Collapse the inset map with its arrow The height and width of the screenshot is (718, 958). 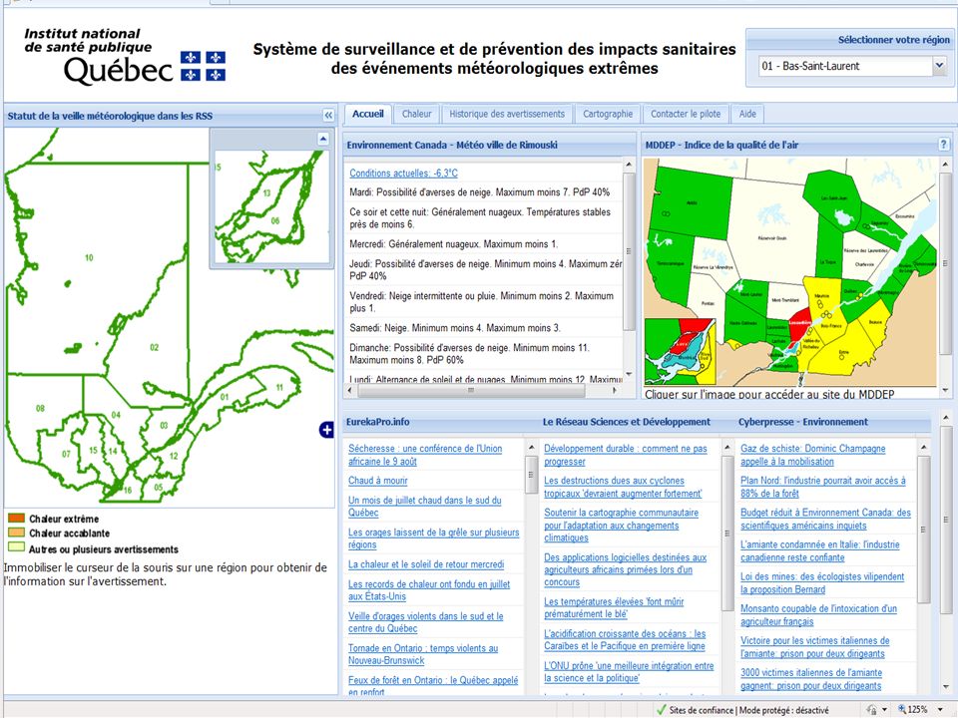coord(323,139)
